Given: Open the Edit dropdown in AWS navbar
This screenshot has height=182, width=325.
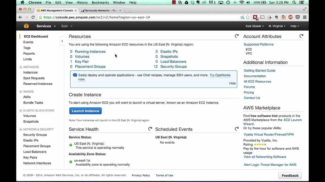Looking at the screenshot, I should pos(67,26).
